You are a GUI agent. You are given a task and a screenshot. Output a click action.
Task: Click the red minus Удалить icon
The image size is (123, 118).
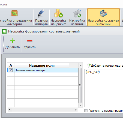(30, 41)
